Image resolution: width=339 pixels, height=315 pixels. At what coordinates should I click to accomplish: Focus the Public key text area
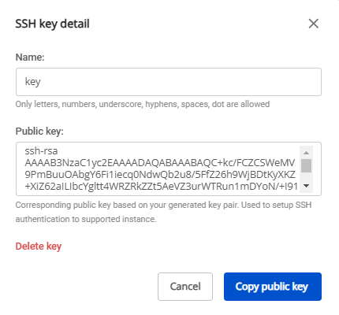click(x=169, y=169)
